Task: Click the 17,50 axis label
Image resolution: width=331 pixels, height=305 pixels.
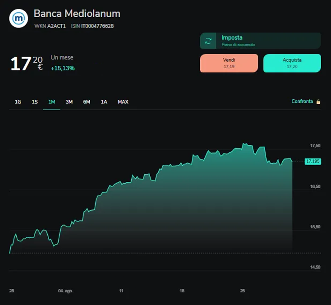Action: (x=315, y=146)
